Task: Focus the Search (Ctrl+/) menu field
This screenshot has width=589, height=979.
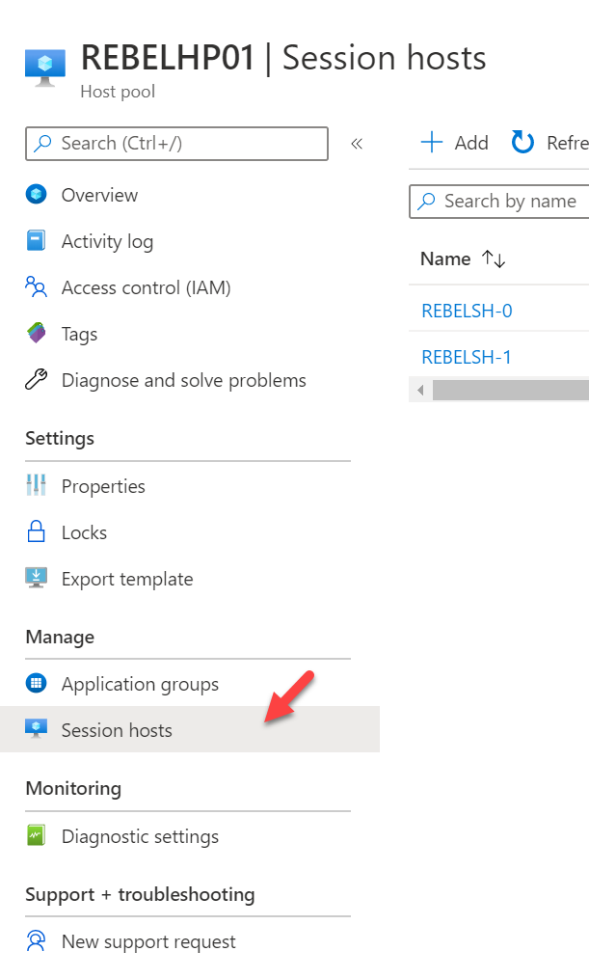Action: point(176,144)
